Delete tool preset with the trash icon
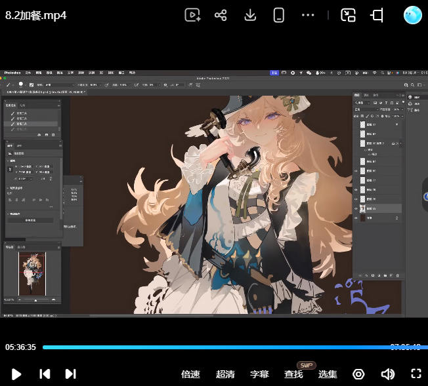The height and width of the screenshot is (386, 428). point(53,135)
